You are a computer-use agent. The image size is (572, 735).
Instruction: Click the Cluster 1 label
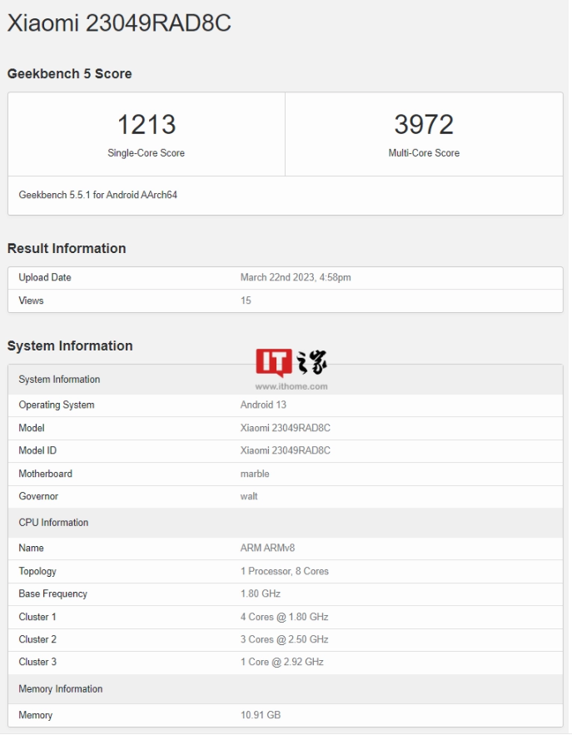(x=37, y=617)
